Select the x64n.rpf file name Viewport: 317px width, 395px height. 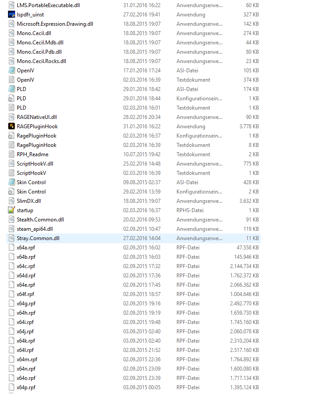pos(26,369)
